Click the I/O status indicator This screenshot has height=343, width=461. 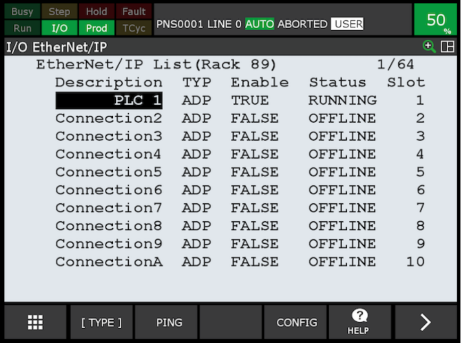click(x=60, y=28)
